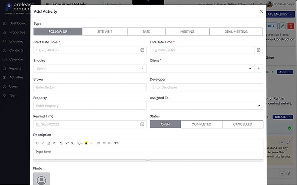This screenshot has height=185, width=297.
Task: Open End Date Time calendar picker icon
Action: pyautogui.click(x=259, y=50)
